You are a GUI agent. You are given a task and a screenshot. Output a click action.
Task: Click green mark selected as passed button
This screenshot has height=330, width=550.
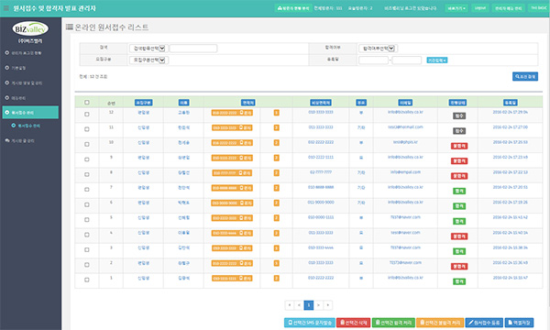(x=393, y=323)
